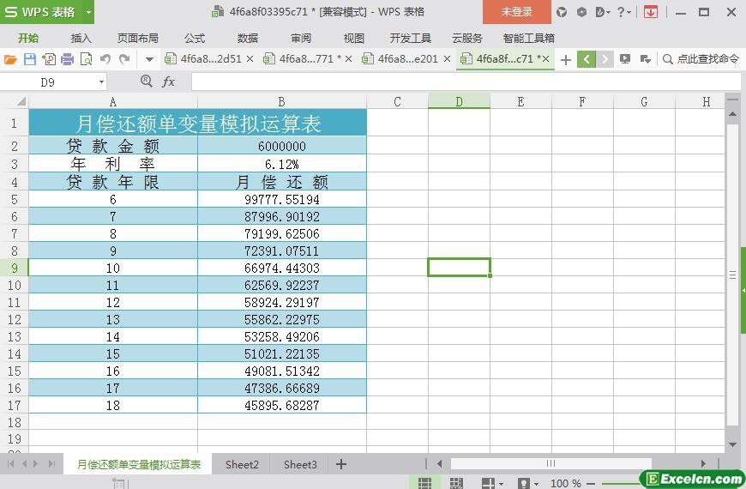Switch to Sheet2 tab
The image size is (746, 489).
pos(242,464)
